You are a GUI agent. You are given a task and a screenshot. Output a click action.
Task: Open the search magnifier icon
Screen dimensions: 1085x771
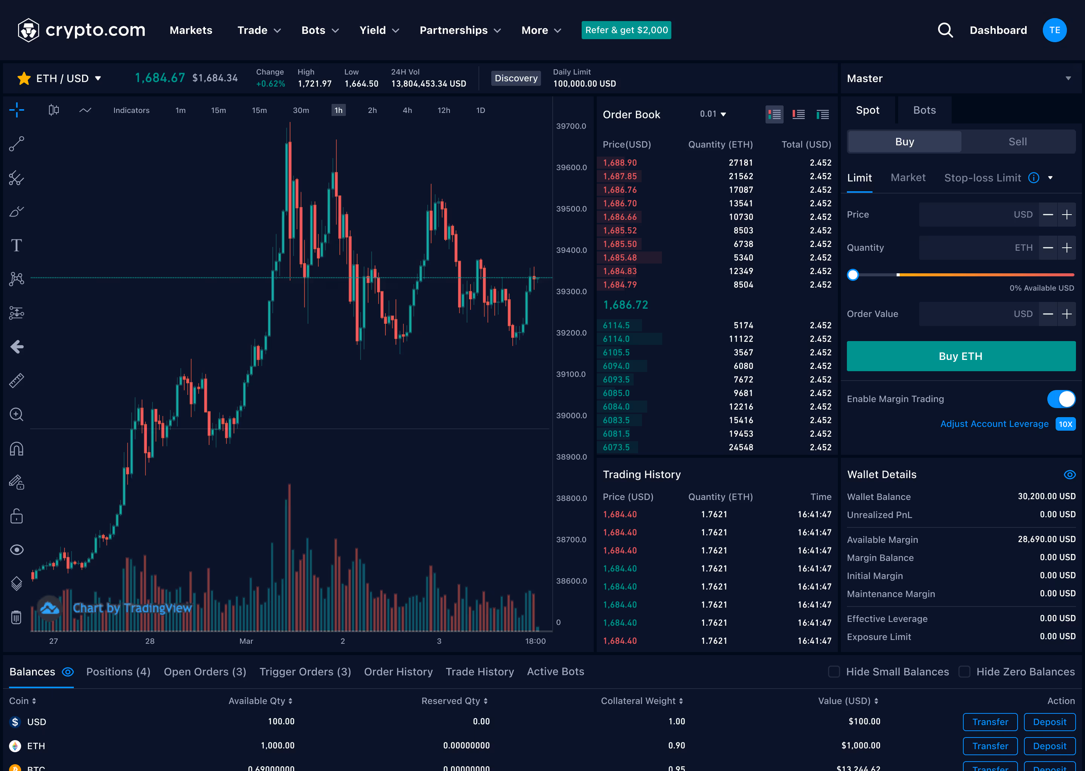(945, 30)
